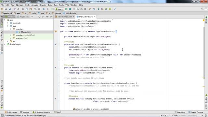
Task: Select MainActivity in the project tree
Action: point(26,32)
